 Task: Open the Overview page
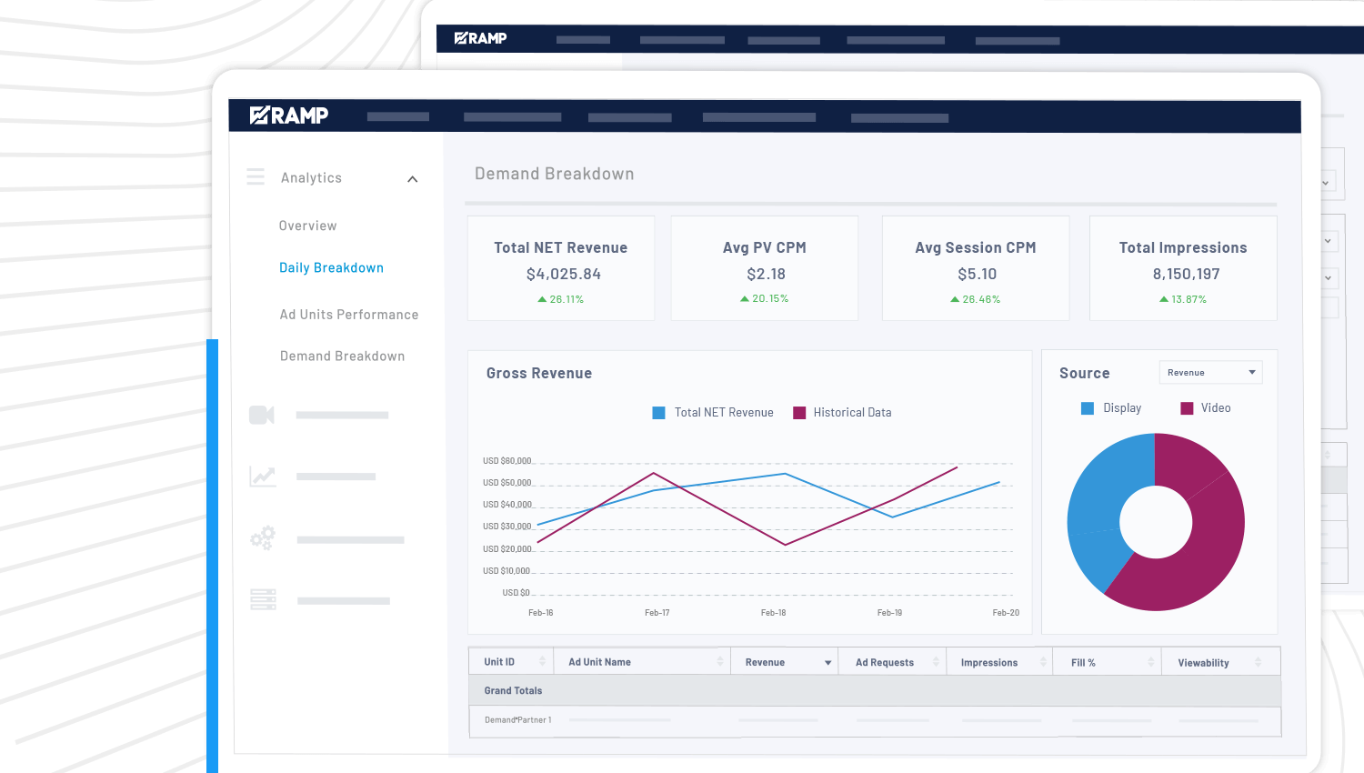tap(307, 226)
